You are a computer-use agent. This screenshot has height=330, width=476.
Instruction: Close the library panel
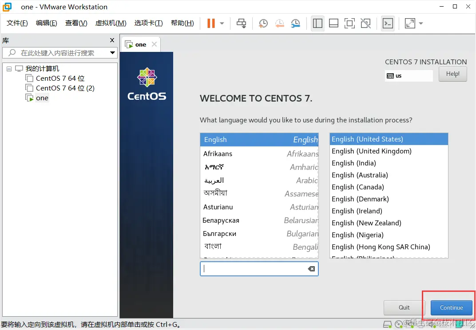click(x=112, y=40)
